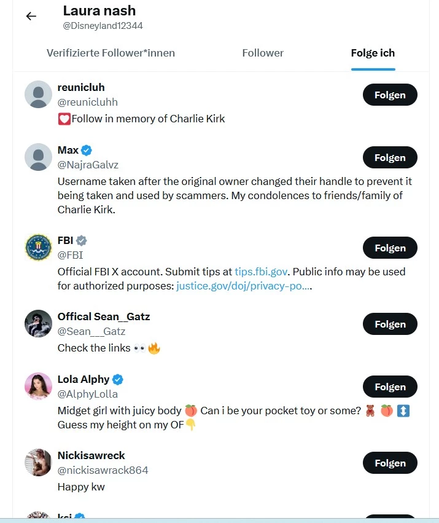439x523 pixels.
Task: Switch to Verifizierte Follower*innen tab
Action: [111, 53]
